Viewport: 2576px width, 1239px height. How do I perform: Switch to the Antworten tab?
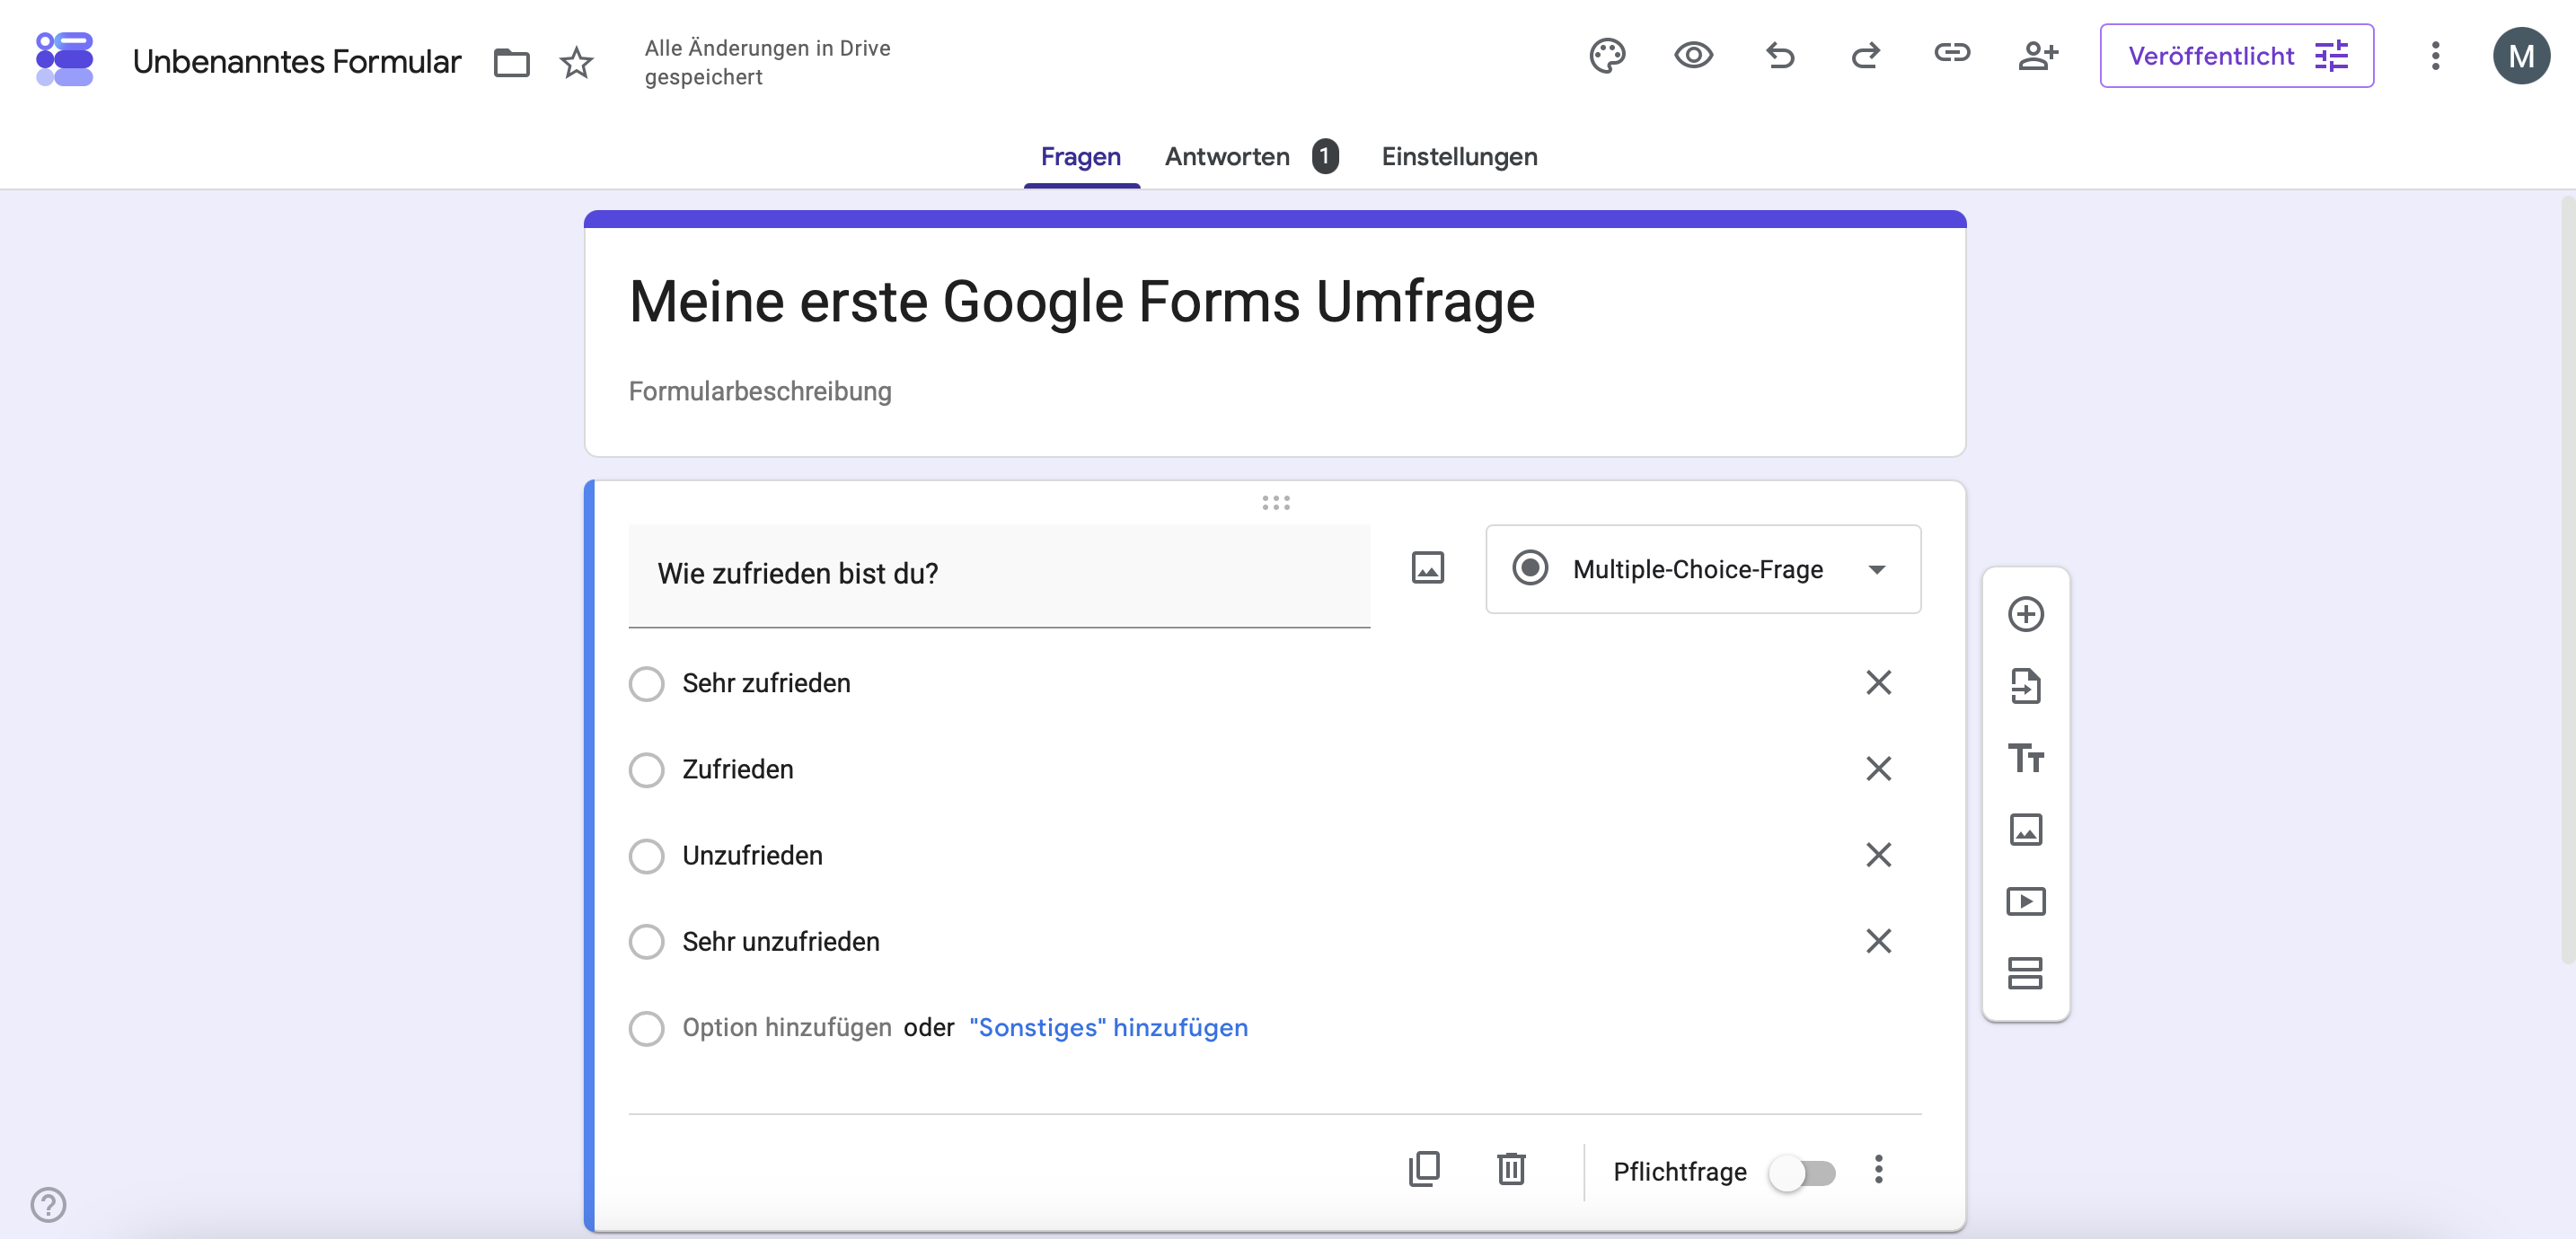[1250, 157]
